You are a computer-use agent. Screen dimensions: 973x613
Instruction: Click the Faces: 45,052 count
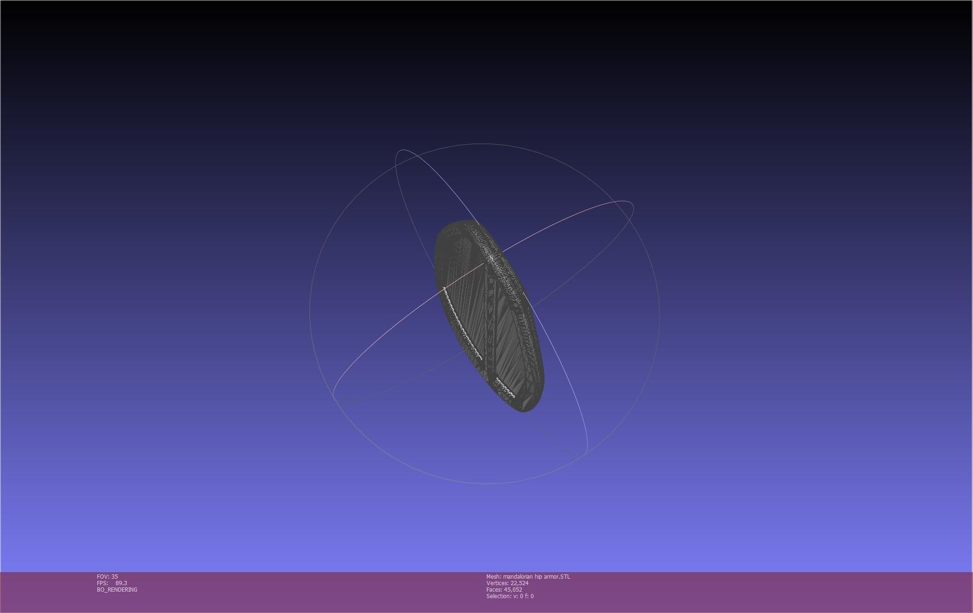tap(504, 589)
